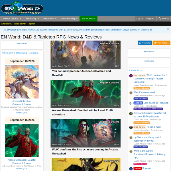Click the AD&D 2E prefix tag
The height and width of the screenshot is (171, 171).
click(138, 103)
